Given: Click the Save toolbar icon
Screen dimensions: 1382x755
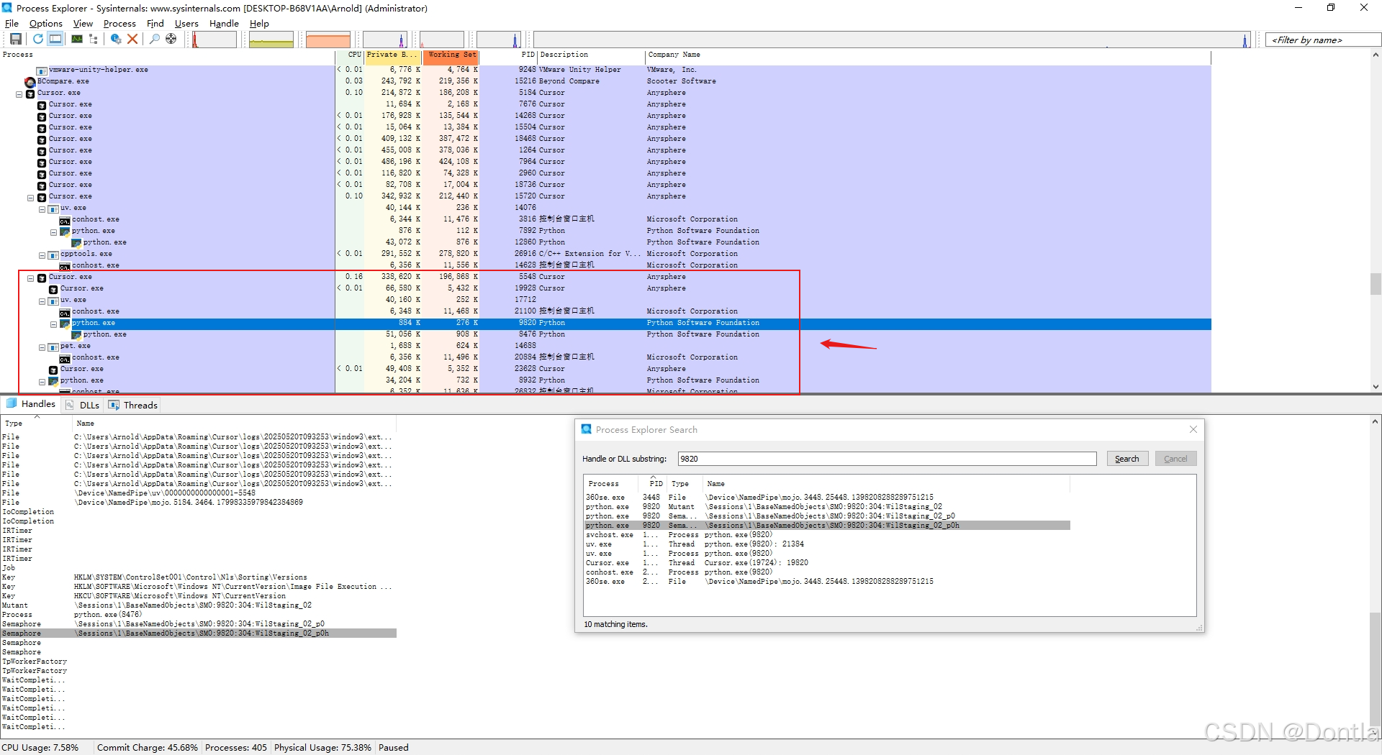Looking at the screenshot, I should [x=15, y=39].
